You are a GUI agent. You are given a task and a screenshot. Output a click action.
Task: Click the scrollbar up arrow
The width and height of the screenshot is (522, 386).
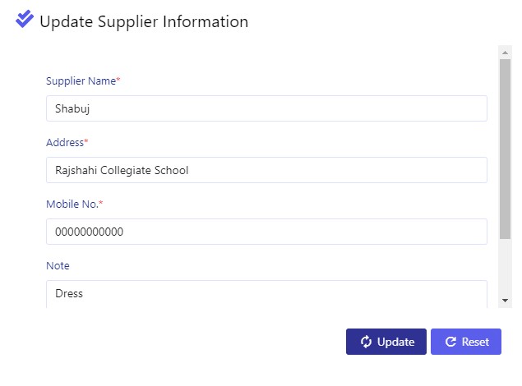pos(505,53)
